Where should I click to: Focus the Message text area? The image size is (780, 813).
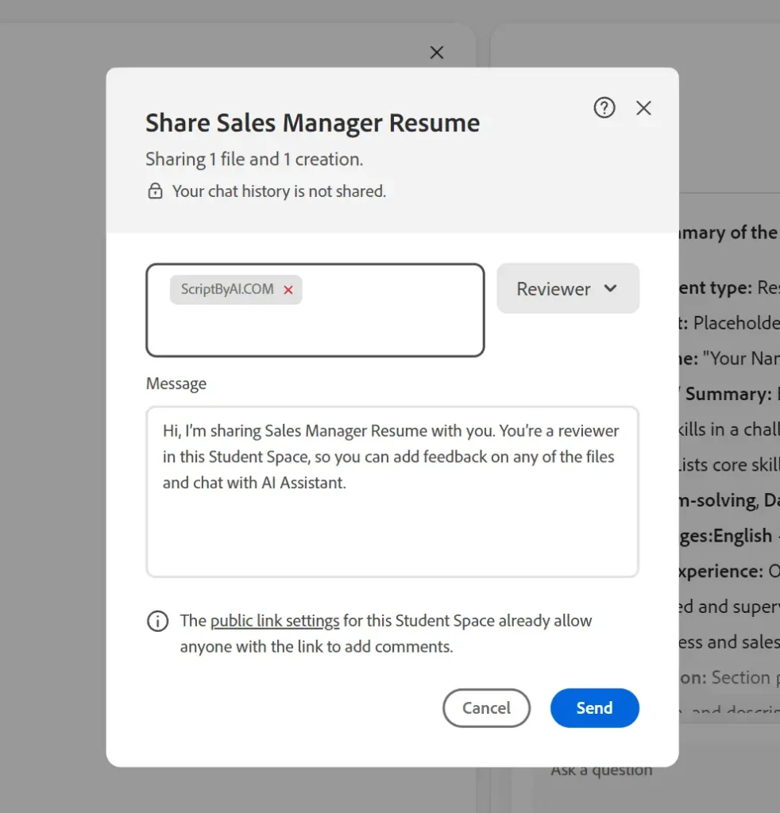(x=392, y=524)
